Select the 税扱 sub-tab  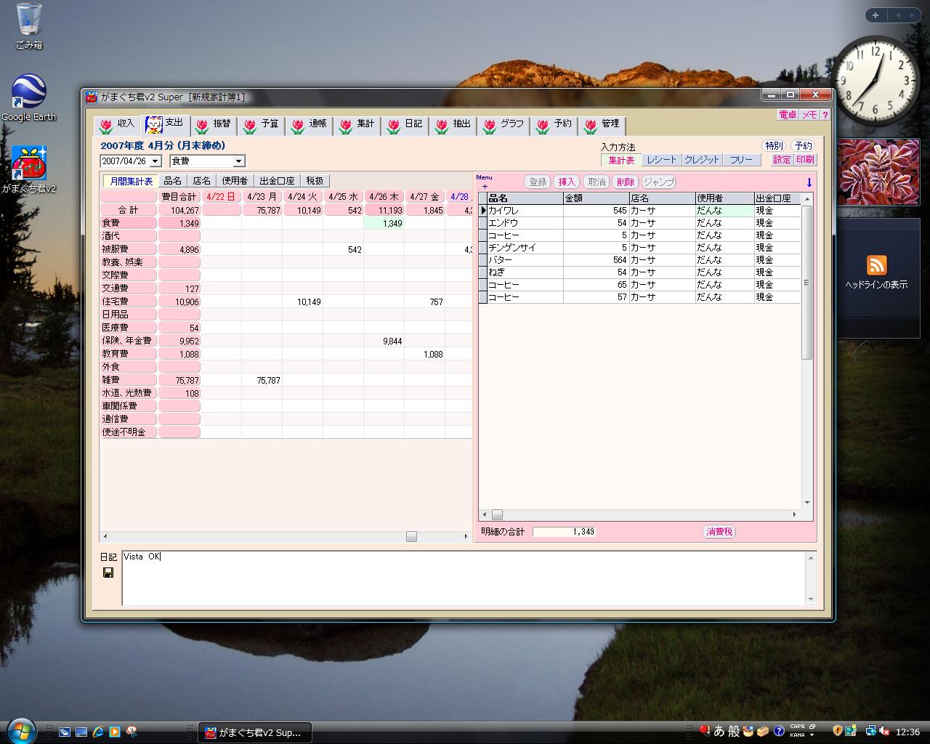pos(315,181)
